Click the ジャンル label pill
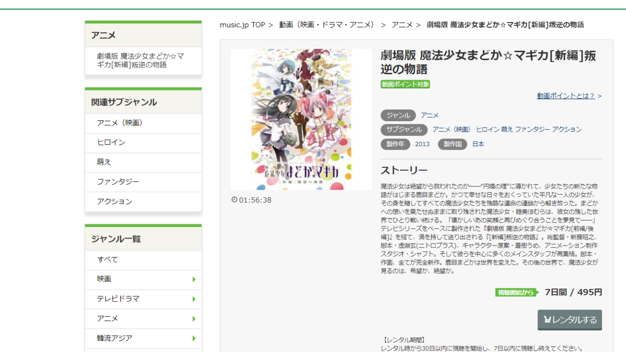626x352 pixels. point(398,115)
